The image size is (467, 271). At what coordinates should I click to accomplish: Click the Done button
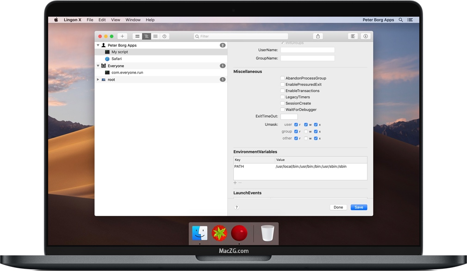click(x=338, y=207)
